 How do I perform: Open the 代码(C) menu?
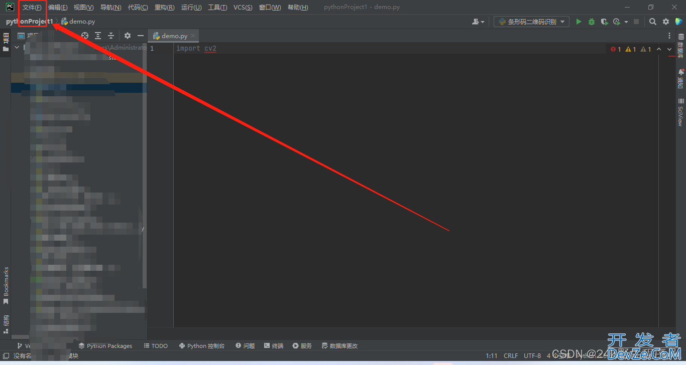(x=138, y=8)
